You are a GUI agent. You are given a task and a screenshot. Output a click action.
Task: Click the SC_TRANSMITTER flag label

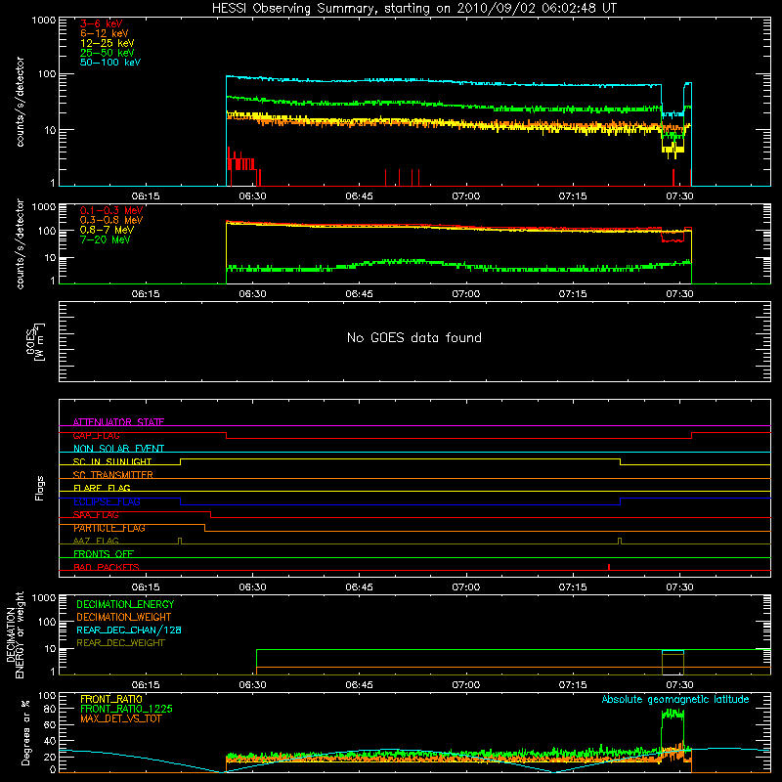(x=112, y=475)
